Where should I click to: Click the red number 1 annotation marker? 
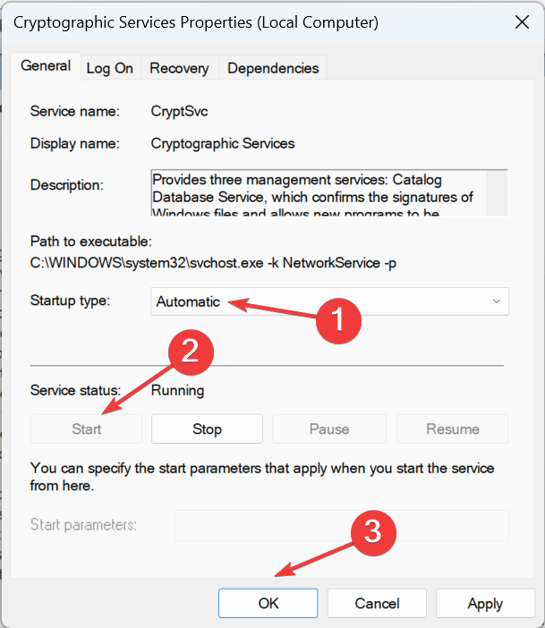click(338, 319)
